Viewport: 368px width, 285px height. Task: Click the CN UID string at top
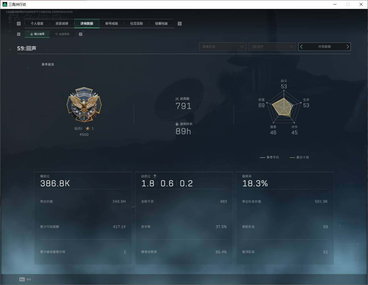39,12
